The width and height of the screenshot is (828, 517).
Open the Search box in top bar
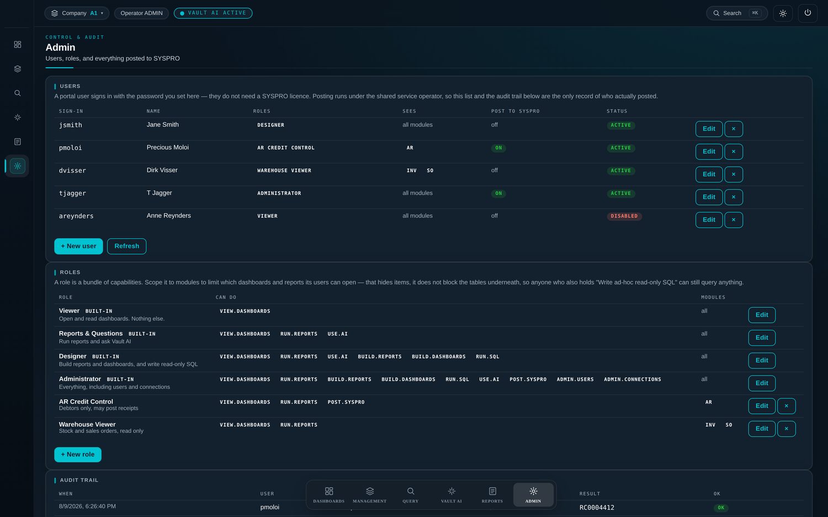tap(736, 13)
